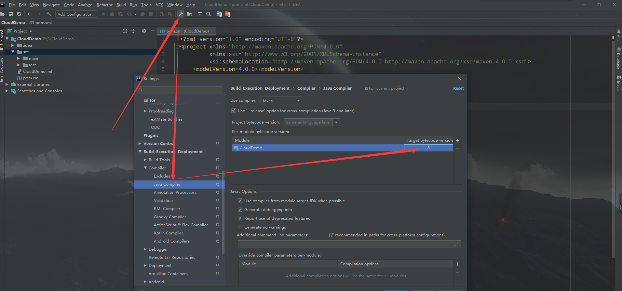Click the Search Everywhere magnifier icon
Image resolution: width=622 pixels, height=291 pixels.
(x=209, y=14)
